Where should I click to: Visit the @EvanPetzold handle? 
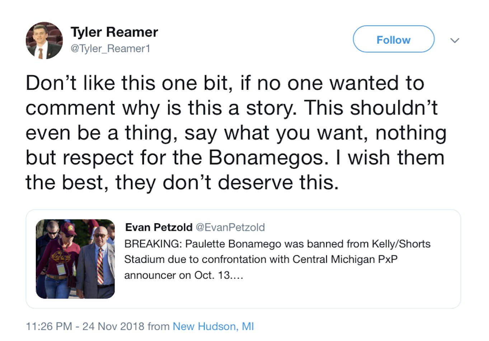(230, 227)
